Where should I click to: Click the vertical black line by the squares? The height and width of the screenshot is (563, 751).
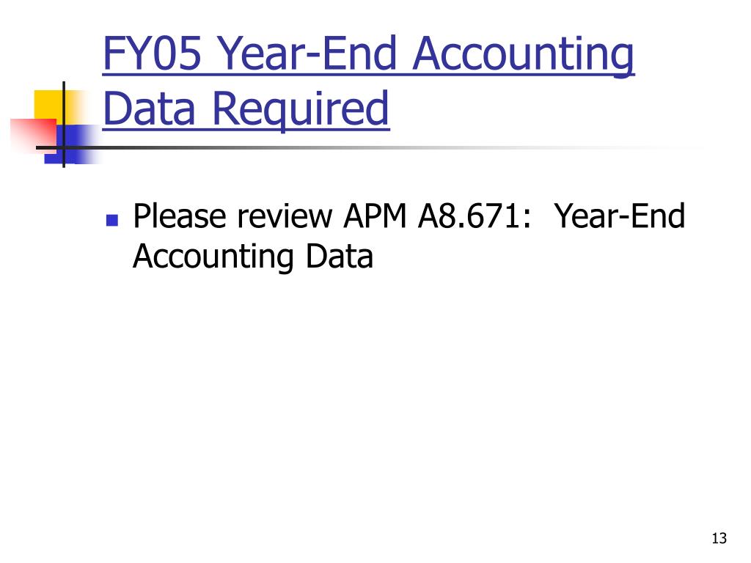[x=64, y=125]
